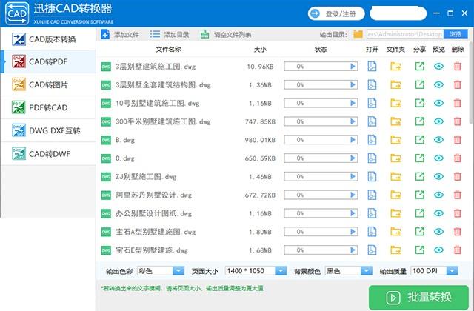Image resolution: width=474 pixels, height=311 pixels.
Task: Select CAD转图片 in sidebar
Action: click(48, 84)
